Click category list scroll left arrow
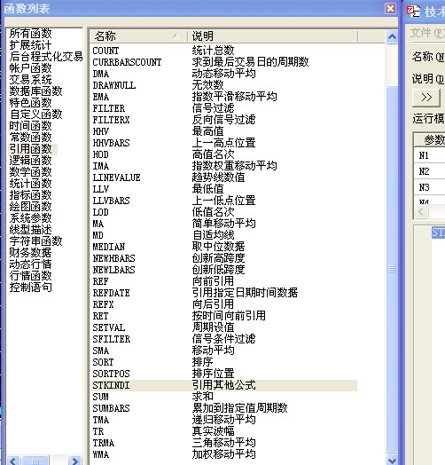 click(12, 461)
